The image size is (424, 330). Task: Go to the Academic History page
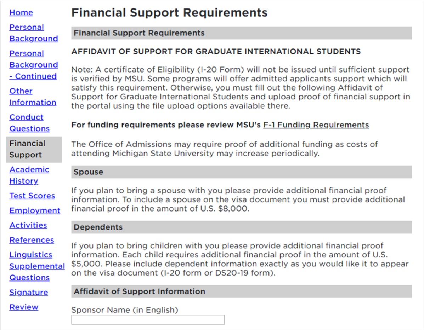tap(29, 175)
